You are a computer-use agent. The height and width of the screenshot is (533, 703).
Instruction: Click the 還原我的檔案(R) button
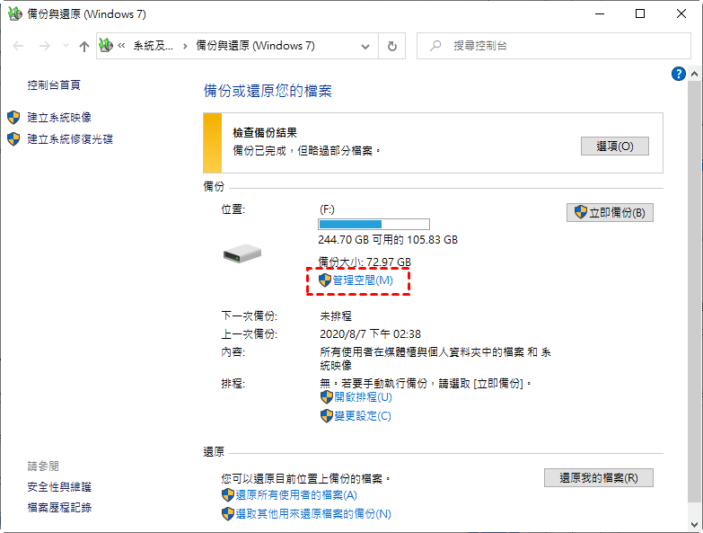(599, 478)
